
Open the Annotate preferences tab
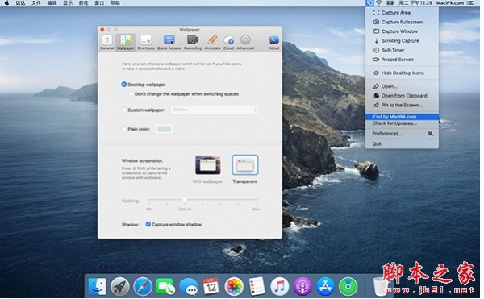pos(212,42)
